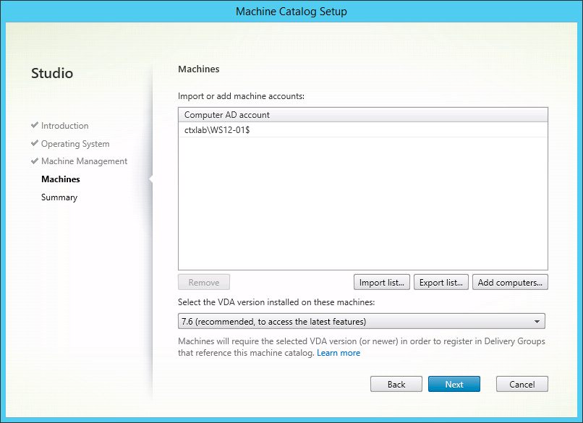The image size is (583, 423).
Task: Proceed with the Next button
Action: (x=454, y=384)
